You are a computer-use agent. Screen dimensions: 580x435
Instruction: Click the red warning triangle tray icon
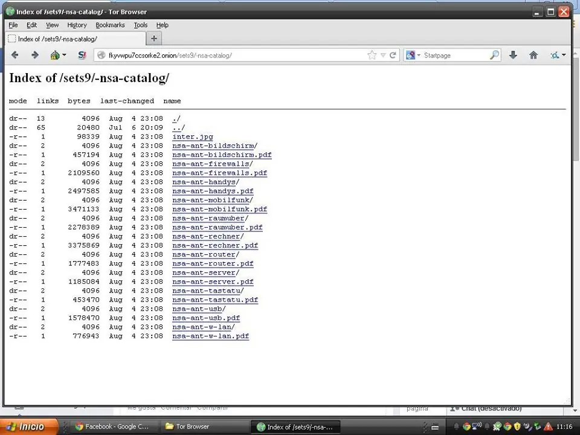coord(548,427)
